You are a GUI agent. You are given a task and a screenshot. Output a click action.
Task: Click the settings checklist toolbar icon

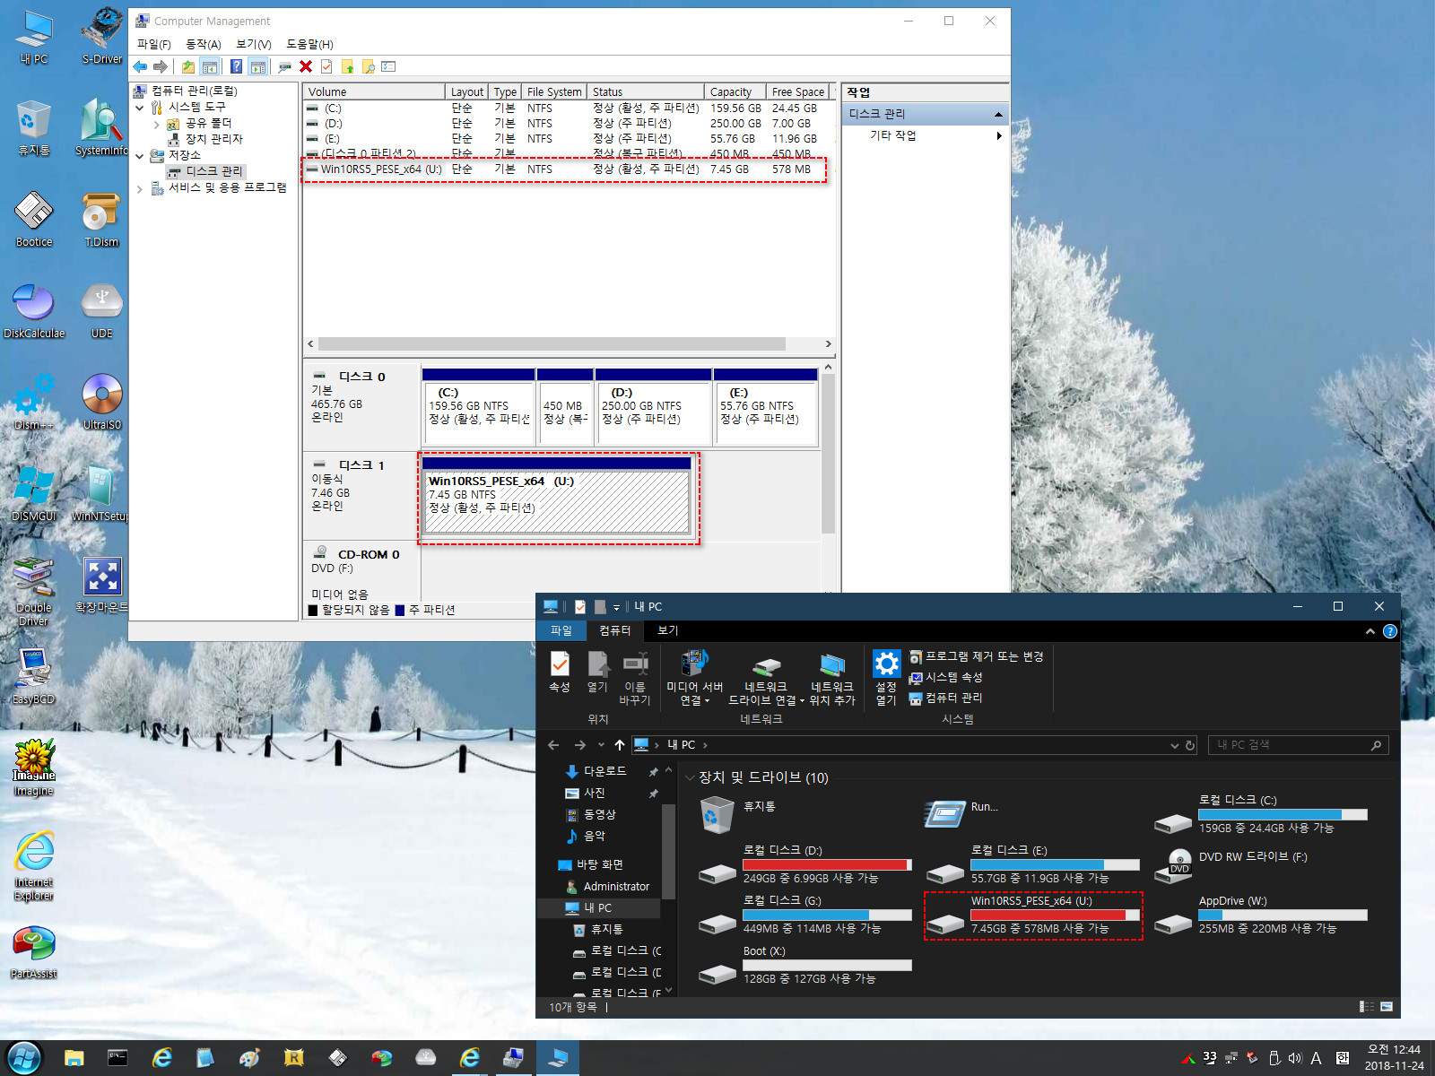click(x=388, y=66)
